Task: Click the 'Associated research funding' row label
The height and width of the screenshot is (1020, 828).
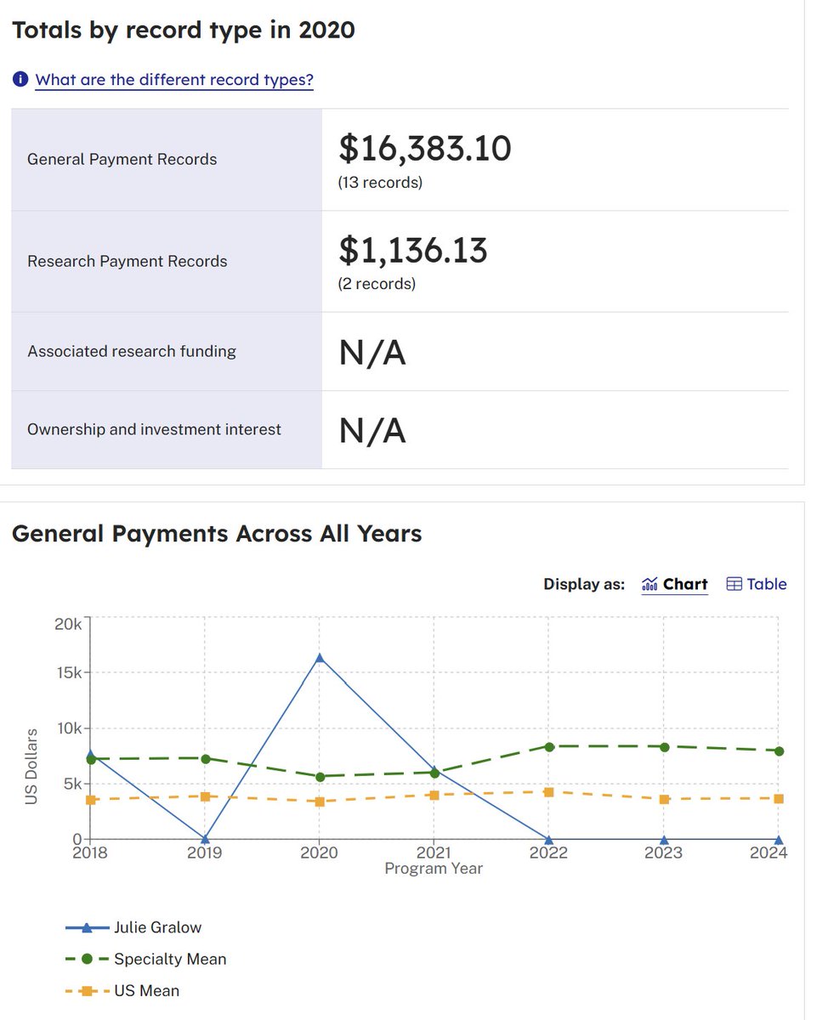Action: point(132,351)
